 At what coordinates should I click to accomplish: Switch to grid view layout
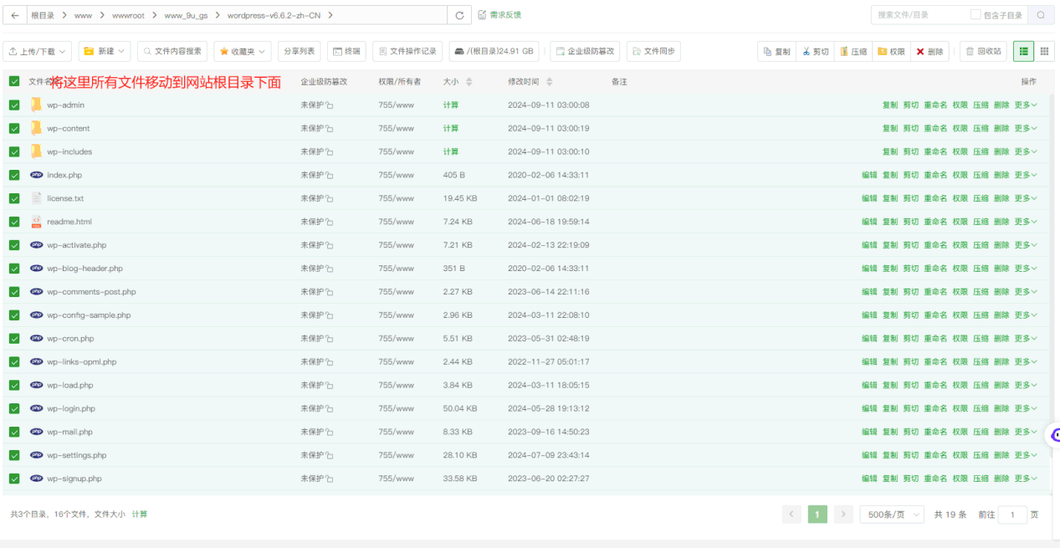coord(1044,51)
